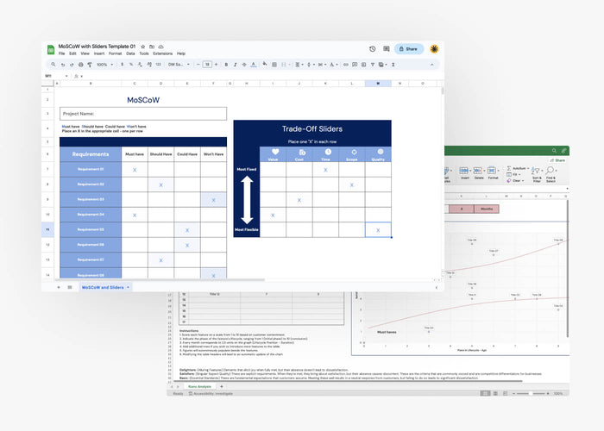Click the Google Sheets logo icon
This screenshot has height=431, width=604.
[x=51, y=49]
